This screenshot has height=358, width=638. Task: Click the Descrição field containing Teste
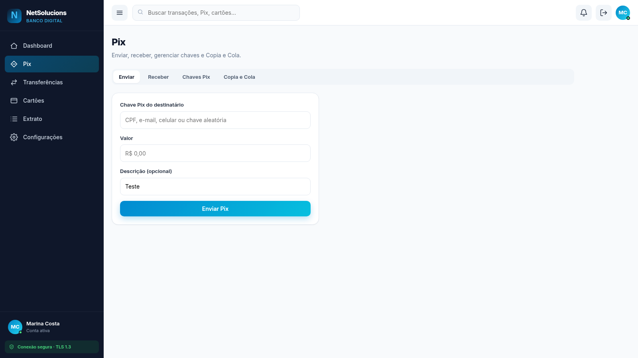[x=215, y=187]
